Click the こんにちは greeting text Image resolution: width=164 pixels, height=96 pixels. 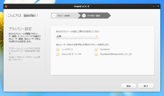pyautogui.click(x=23, y=15)
